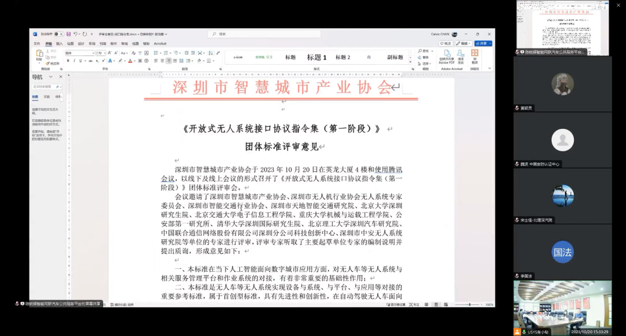
Task: Expand the styles gallery more arrow
Action: tap(410, 62)
